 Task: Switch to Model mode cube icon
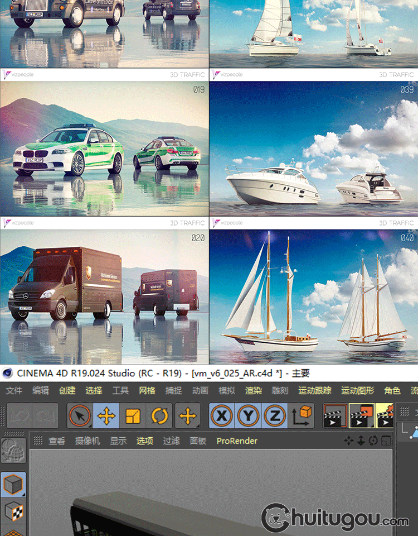pyautogui.click(x=13, y=485)
